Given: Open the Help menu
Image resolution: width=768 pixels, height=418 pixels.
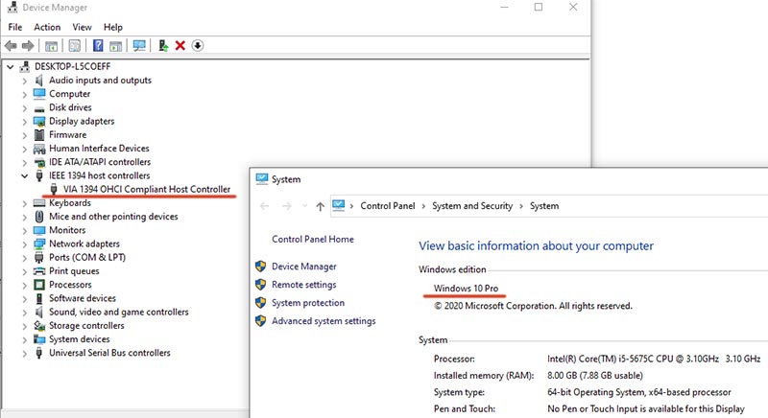Looking at the screenshot, I should click(113, 28).
